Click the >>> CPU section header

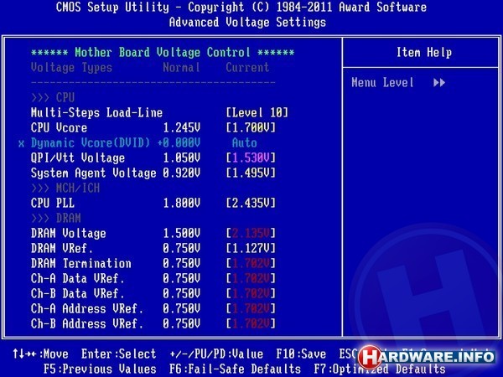[x=53, y=98]
